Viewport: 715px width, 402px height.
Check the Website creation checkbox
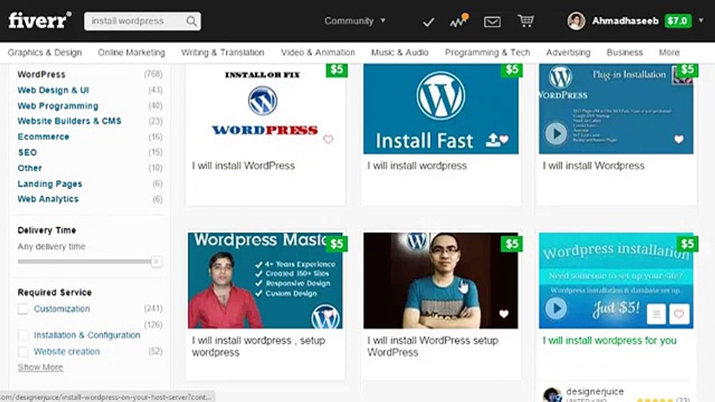[23, 352]
